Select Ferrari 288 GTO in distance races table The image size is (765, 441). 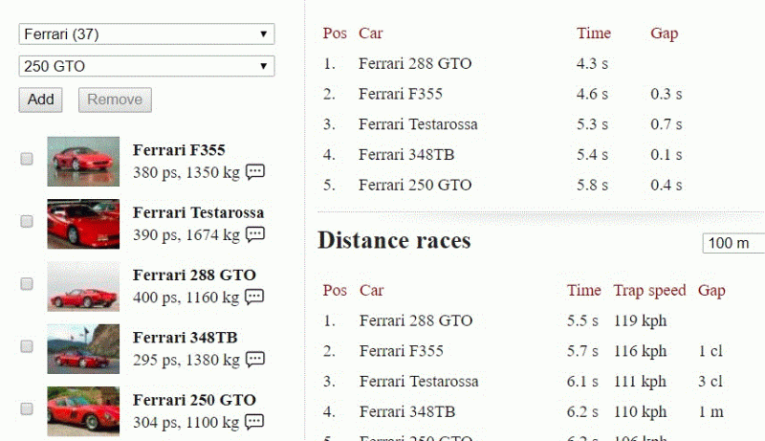pyautogui.click(x=416, y=320)
